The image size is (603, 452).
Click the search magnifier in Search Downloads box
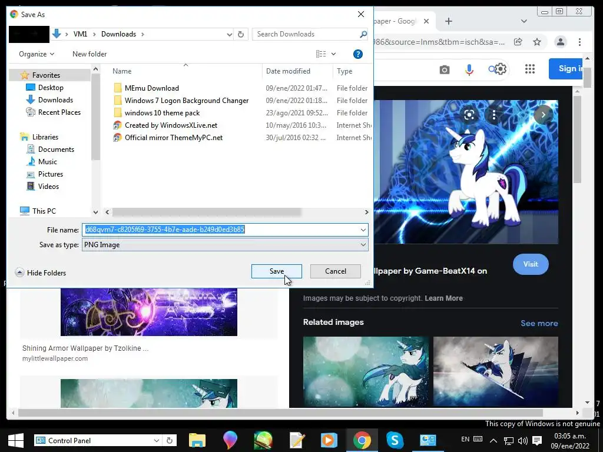(x=363, y=34)
